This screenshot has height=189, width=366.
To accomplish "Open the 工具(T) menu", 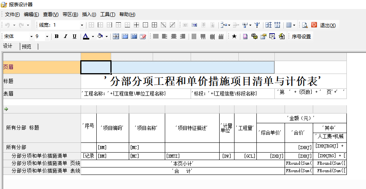I will (x=108, y=14).
